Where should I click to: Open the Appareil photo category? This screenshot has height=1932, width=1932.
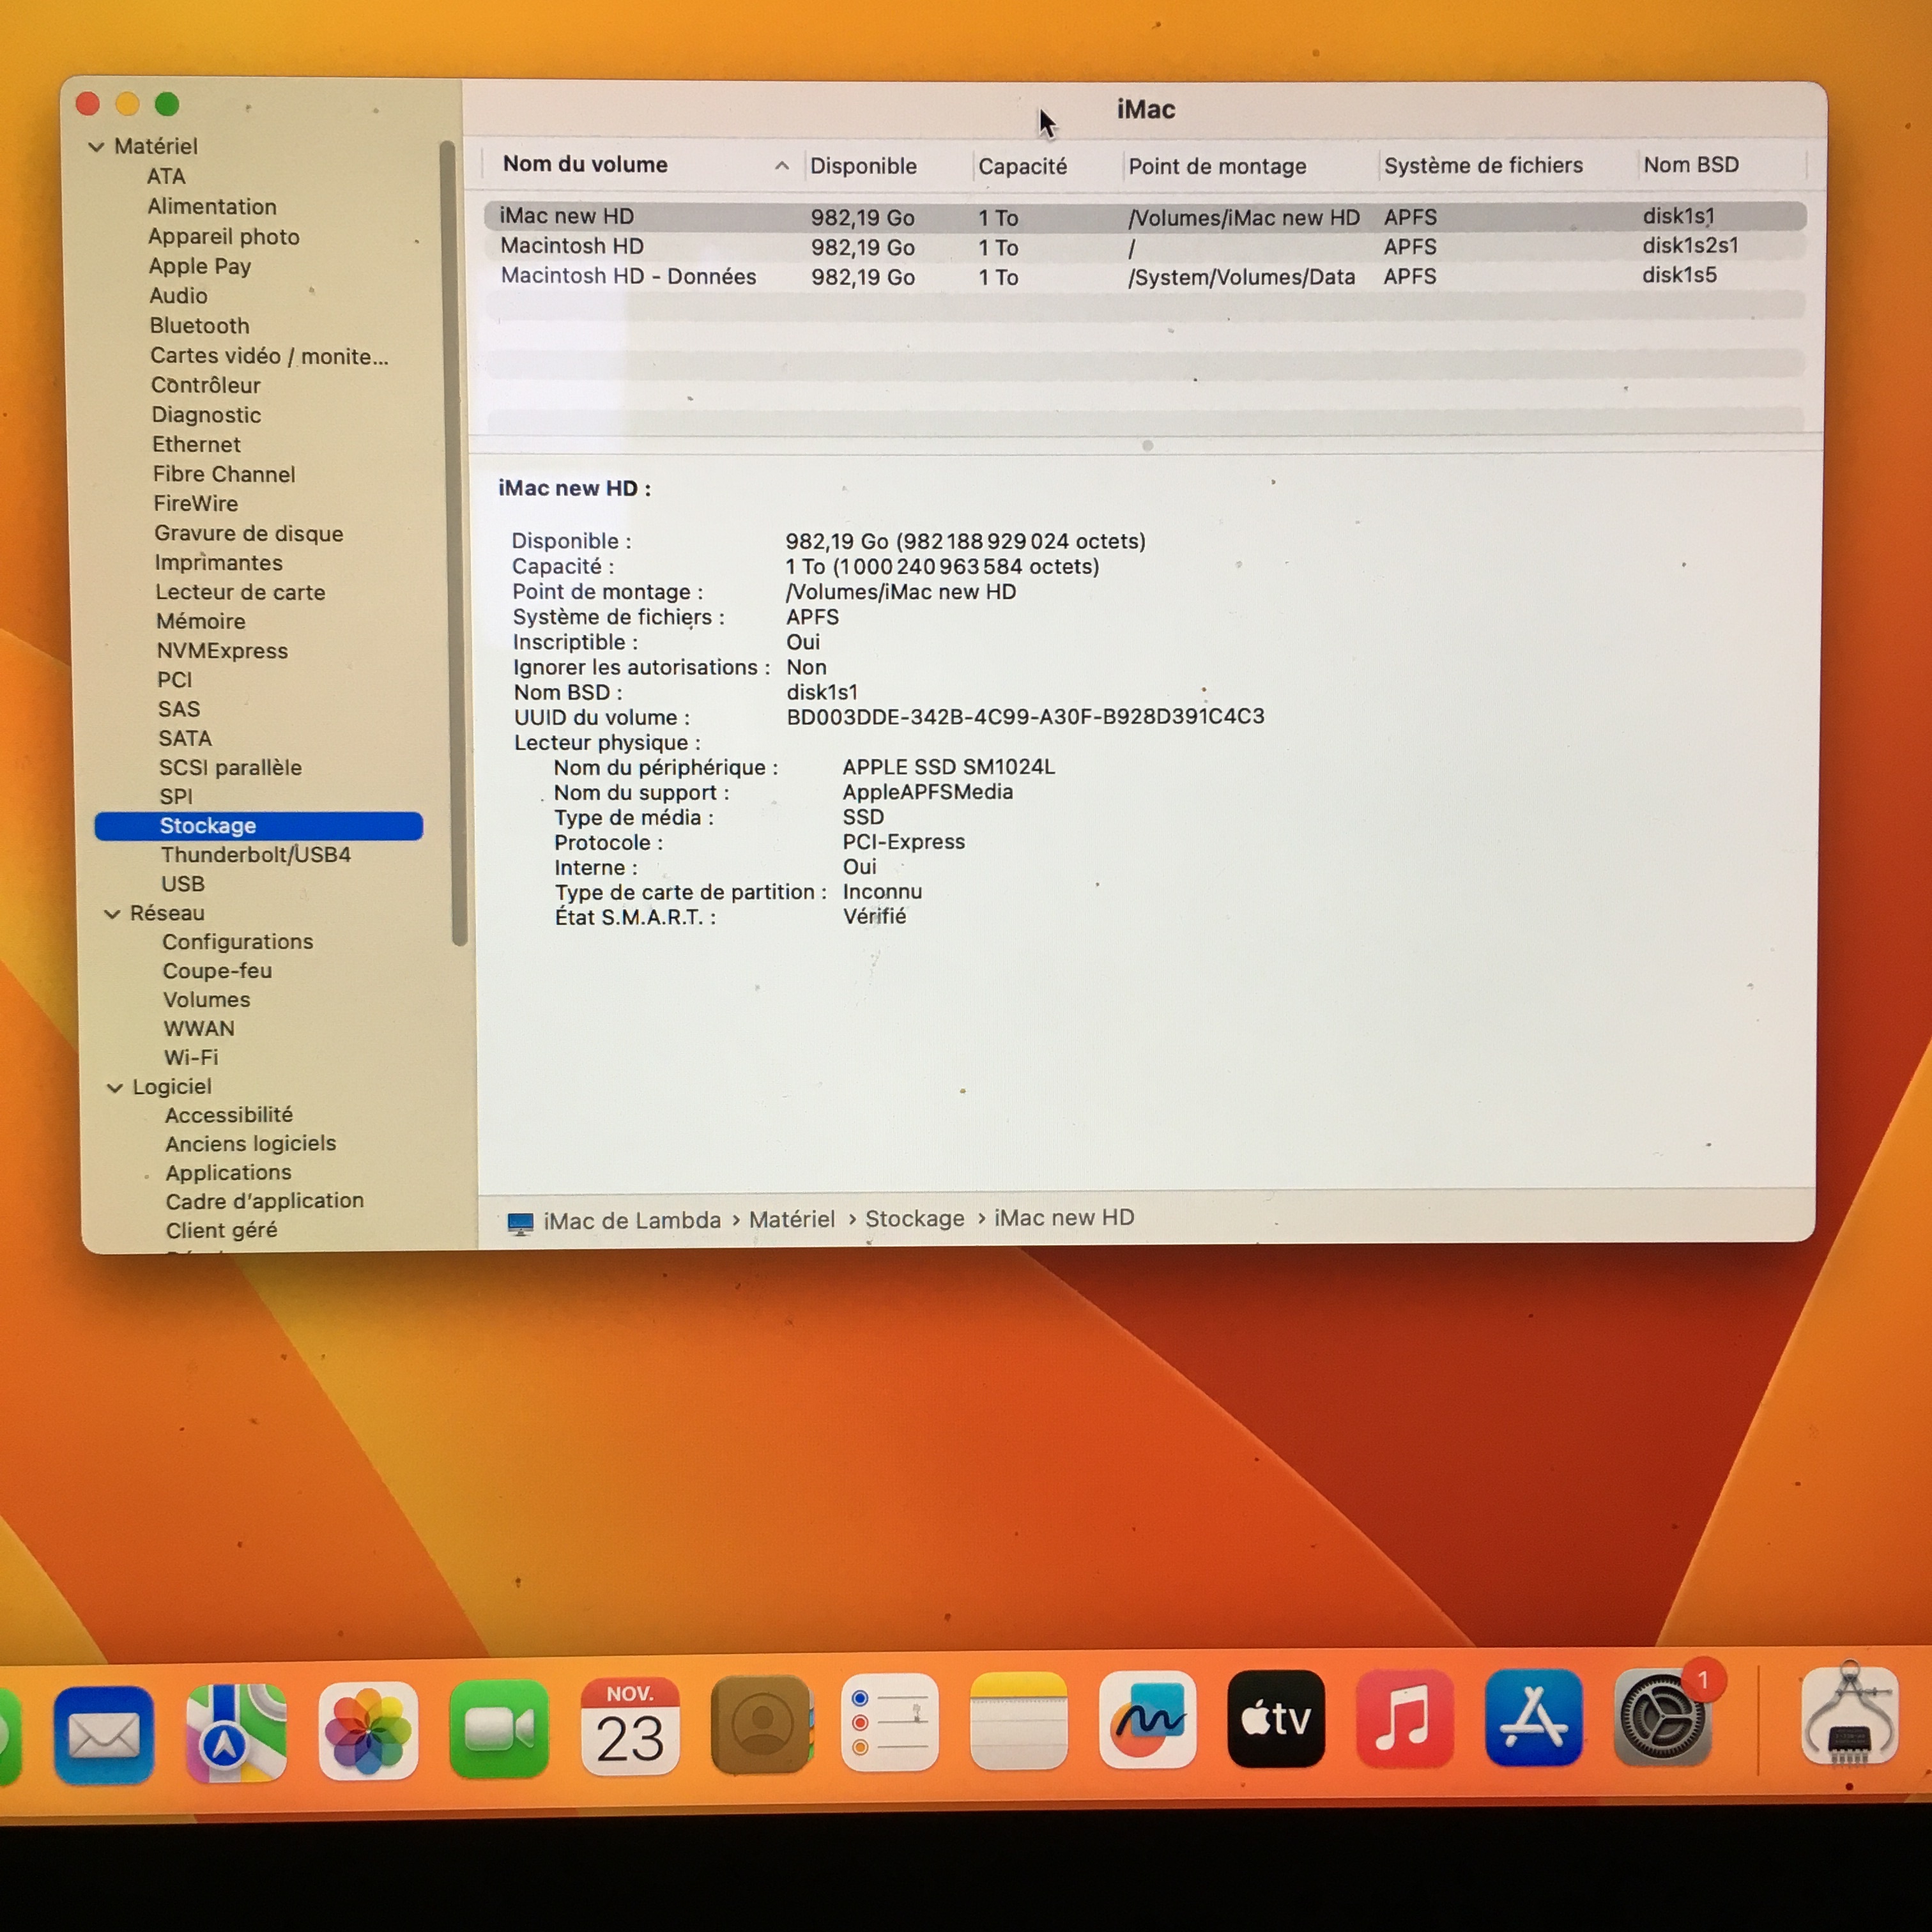coord(224,237)
